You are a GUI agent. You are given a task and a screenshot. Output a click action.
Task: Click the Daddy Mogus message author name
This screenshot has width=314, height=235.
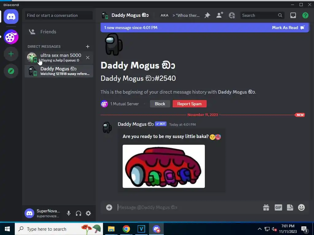pyautogui.click(x=136, y=124)
